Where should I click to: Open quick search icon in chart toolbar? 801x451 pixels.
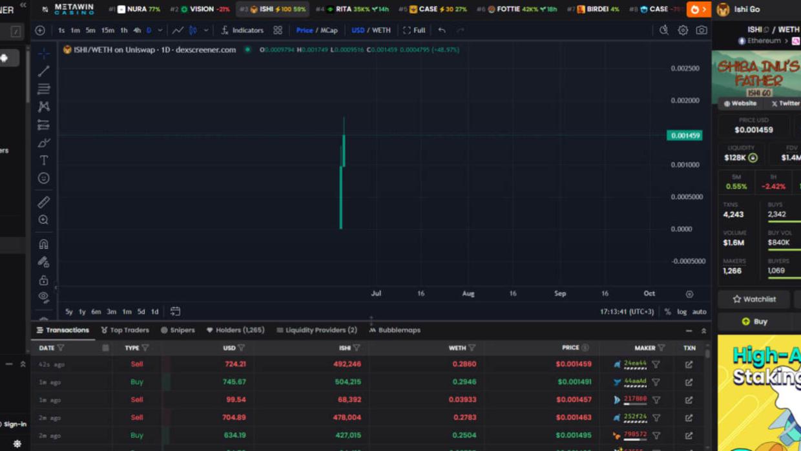point(664,30)
